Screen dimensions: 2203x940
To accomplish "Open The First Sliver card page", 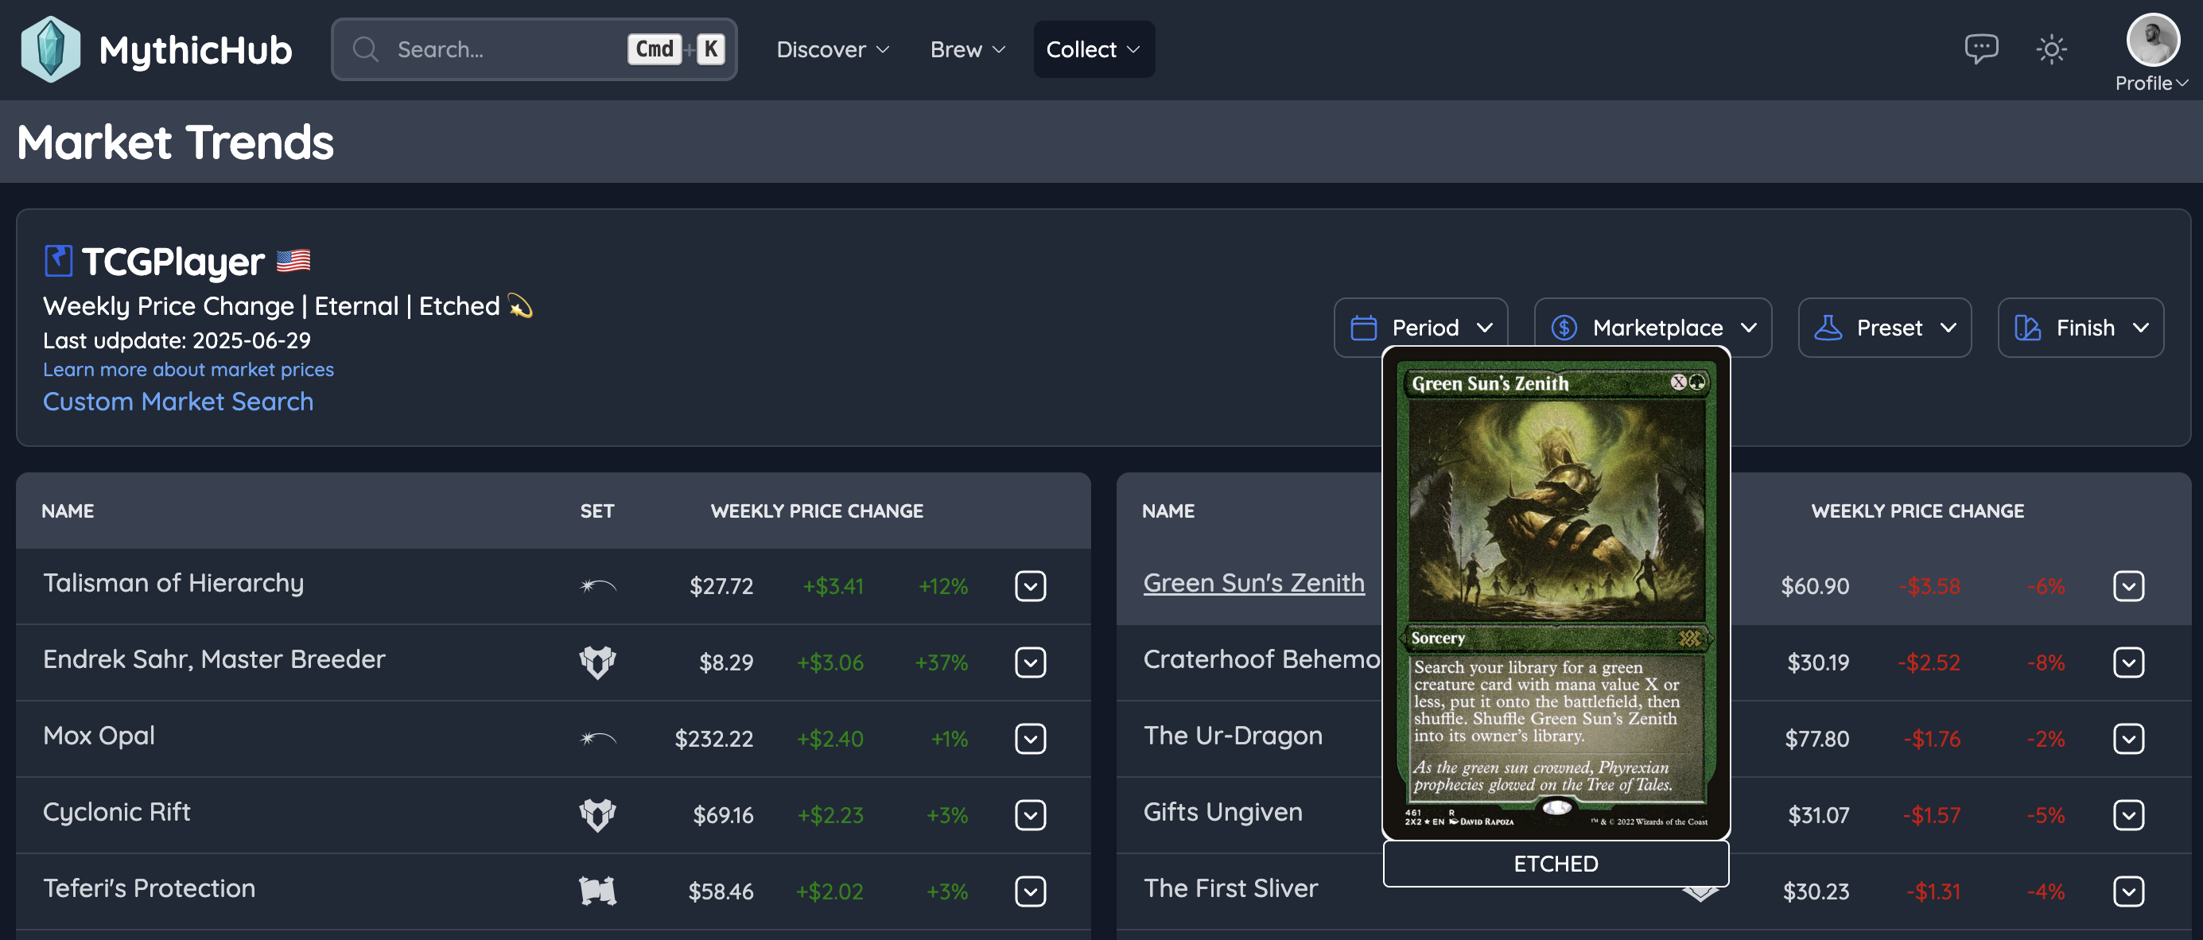I will click(x=1230, y=887).
